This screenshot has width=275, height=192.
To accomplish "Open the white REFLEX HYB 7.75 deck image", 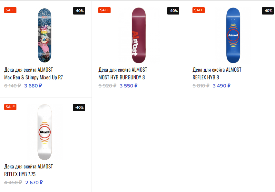I will pos(44,132).
